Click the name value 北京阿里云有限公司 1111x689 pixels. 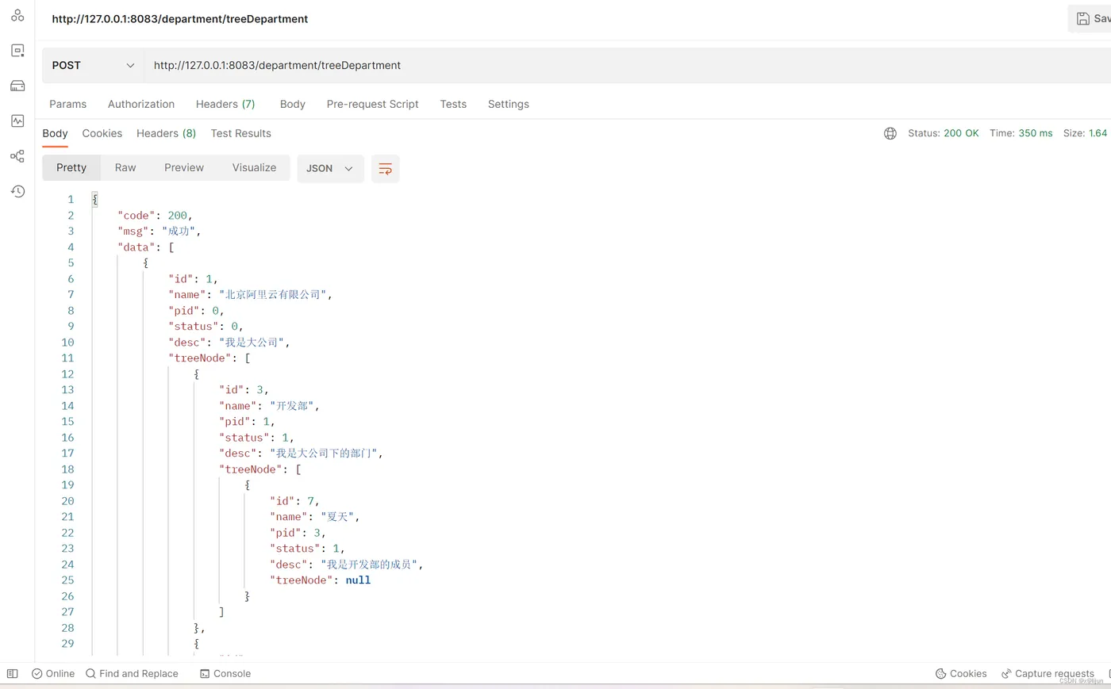click(x=272, y=295)
